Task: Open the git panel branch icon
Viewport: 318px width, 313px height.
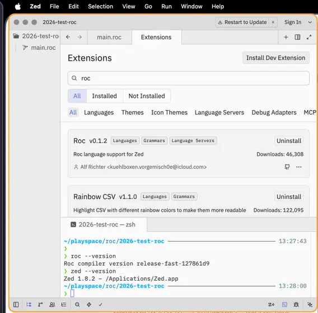Action: pyautogui.click(x=40, y=305)
